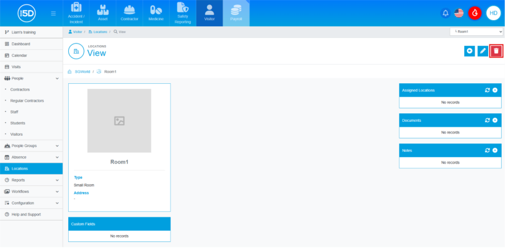
Task: Open the Room1 location dropdown
Action: [476, 32]
